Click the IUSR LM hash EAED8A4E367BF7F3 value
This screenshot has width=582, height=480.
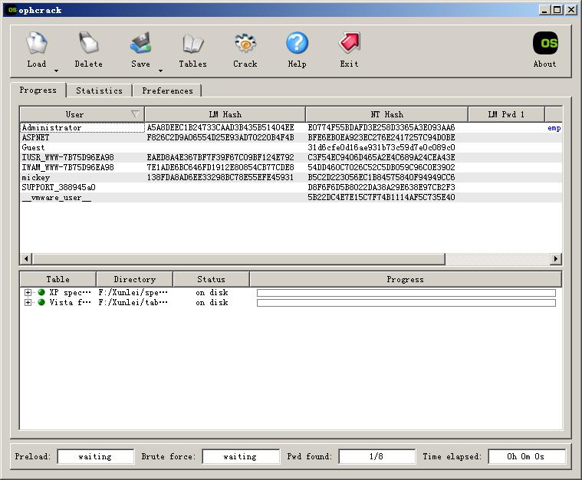click(x=221, y=158)
